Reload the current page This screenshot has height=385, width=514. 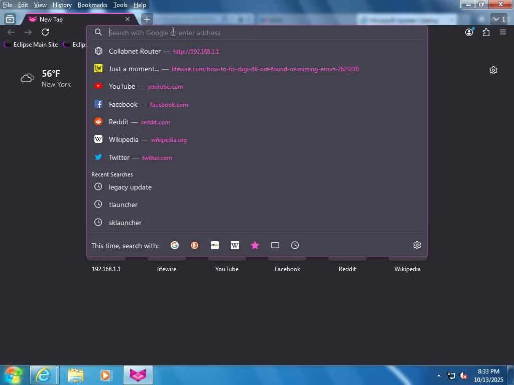pos(45,32)
